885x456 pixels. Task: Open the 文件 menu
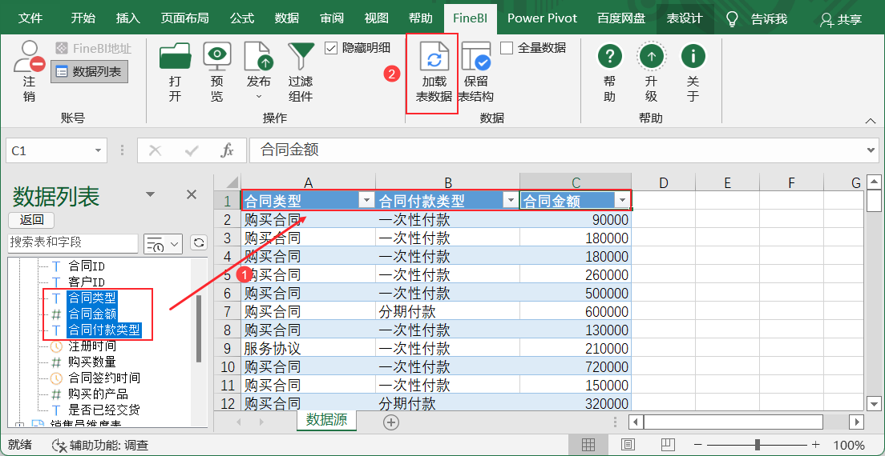pos(30,18)
